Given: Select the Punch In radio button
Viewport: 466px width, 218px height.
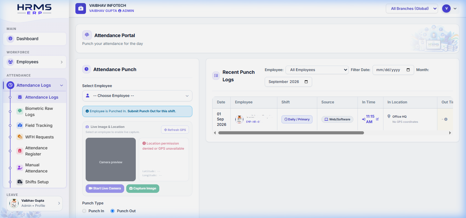Looking at the screenshot, I should pos(84,211).
